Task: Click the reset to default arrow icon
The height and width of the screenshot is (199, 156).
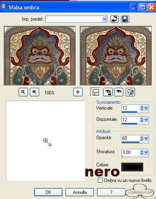Action: (x=114, y=19)
